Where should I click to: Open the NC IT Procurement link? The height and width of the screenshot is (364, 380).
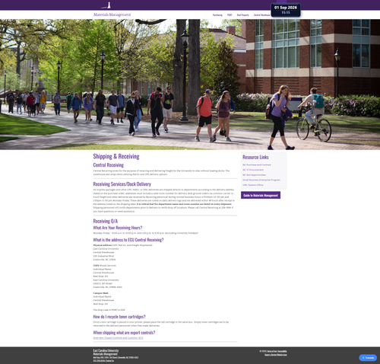click(x=253, y=170)
